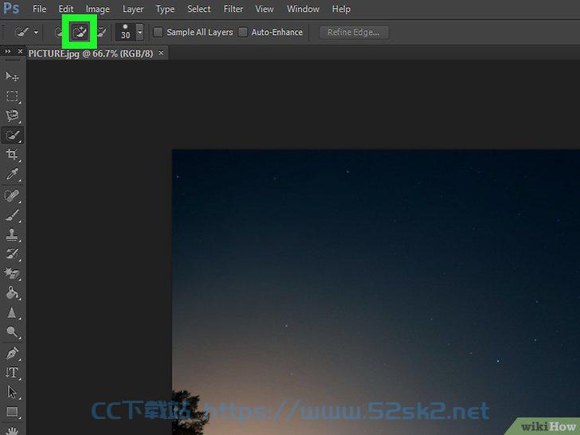Select the Pen tool
Screen dimensions: 580x435
(12, 353)
